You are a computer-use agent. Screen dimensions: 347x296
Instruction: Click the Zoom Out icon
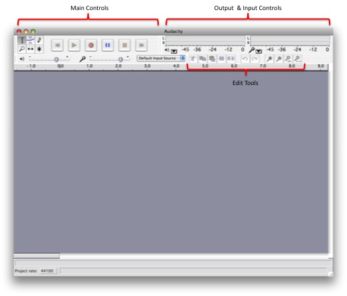pos(279,59)
